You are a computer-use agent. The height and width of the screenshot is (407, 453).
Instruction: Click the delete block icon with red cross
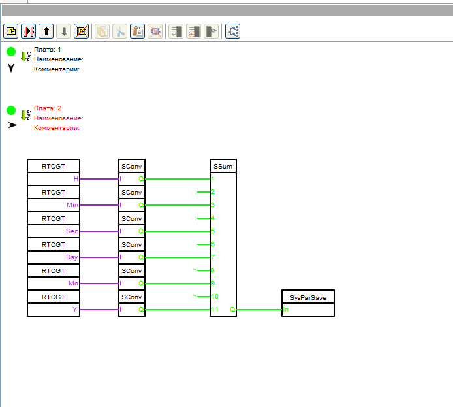click(x=155, y=31)
